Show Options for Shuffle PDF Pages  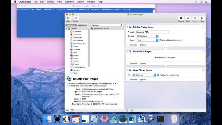coord(143,64)
